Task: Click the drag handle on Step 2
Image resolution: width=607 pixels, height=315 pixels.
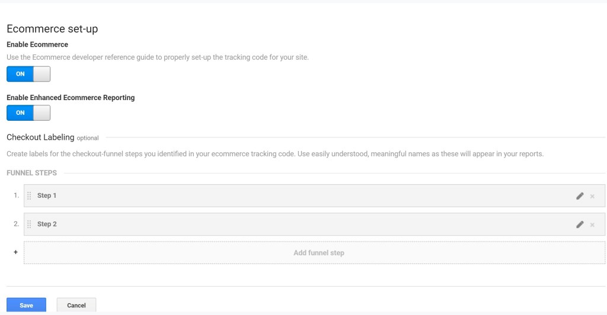Action: (x=30, y=224)
